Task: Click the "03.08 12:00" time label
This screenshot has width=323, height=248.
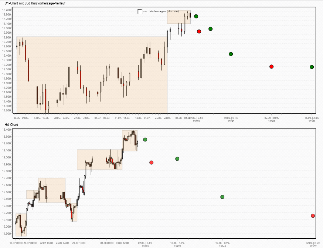Action: [x=123, y=243]
